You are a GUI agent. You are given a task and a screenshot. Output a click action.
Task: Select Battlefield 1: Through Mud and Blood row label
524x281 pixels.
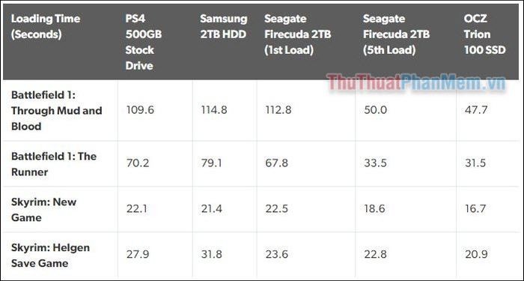56,111
